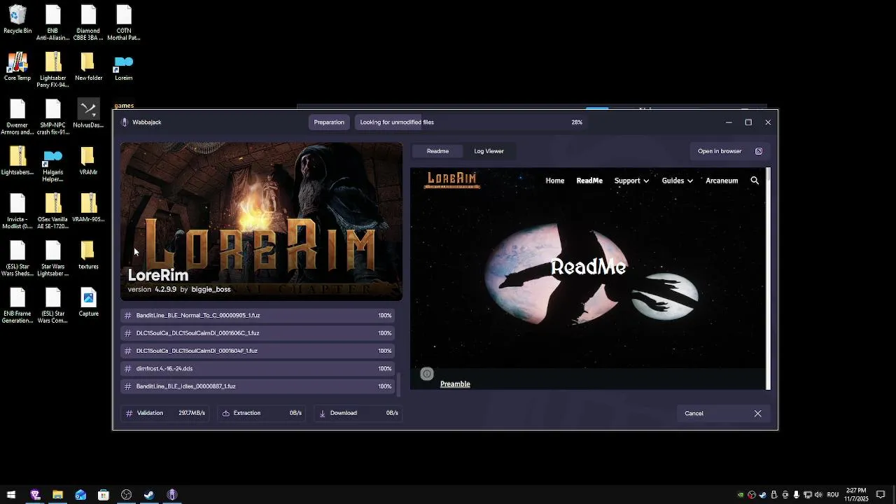The image size is (896, 504).
Task: Select the Halgaris Helper desktop shortcut
Action: 52,164
